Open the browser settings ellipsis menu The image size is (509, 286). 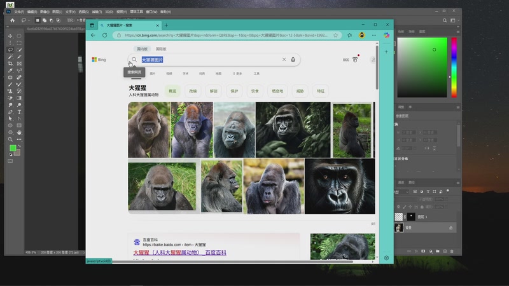pyautogui.click(x=374, y=35)
